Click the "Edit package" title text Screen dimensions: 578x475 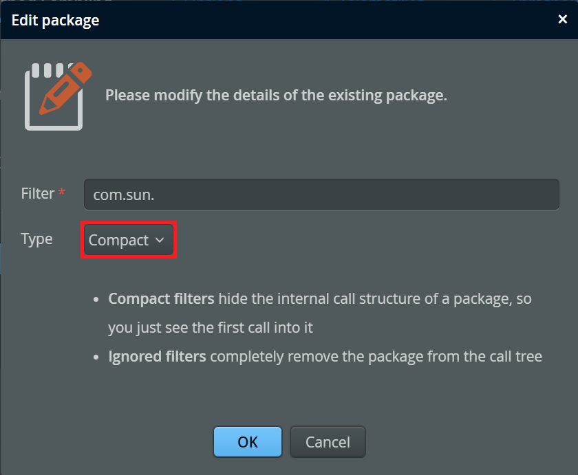[x=55, y=20]
